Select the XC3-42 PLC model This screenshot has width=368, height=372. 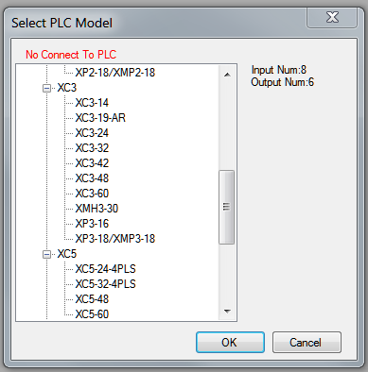(92, 163)
